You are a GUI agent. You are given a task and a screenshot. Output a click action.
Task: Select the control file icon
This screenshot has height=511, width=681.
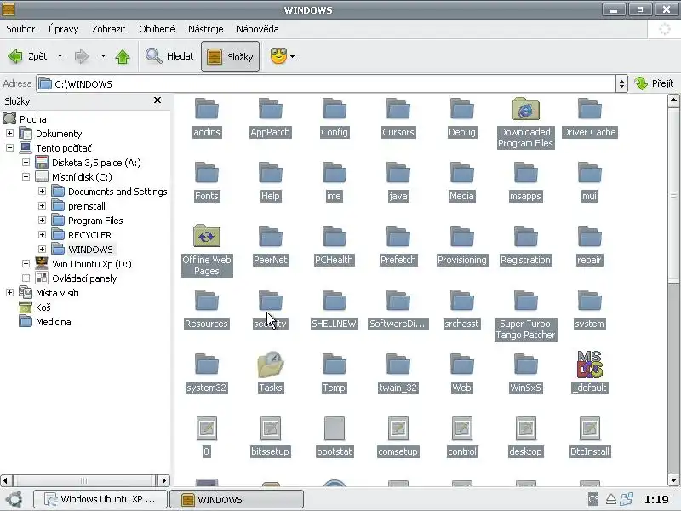461,429
